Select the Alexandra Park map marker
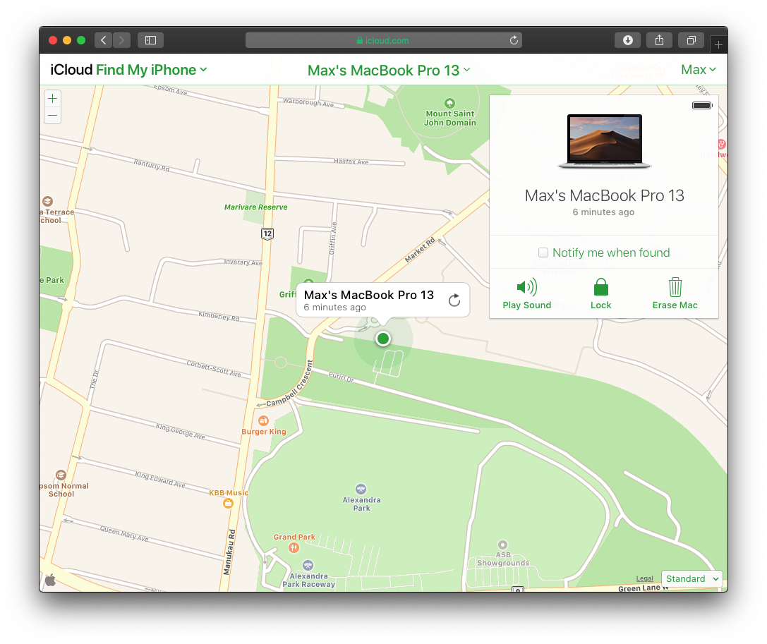Screen dimensions: 767x644 361,489
